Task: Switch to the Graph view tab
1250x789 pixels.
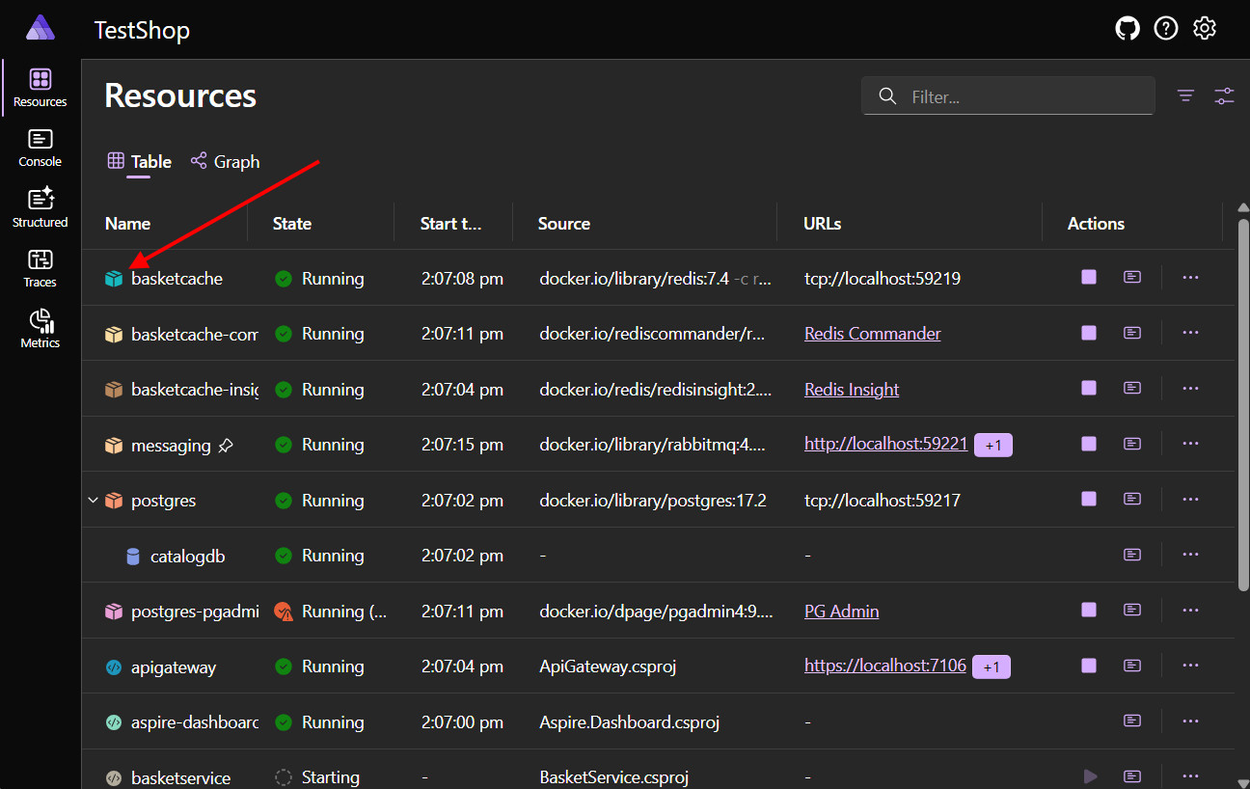Action: [x=225, y=161]
